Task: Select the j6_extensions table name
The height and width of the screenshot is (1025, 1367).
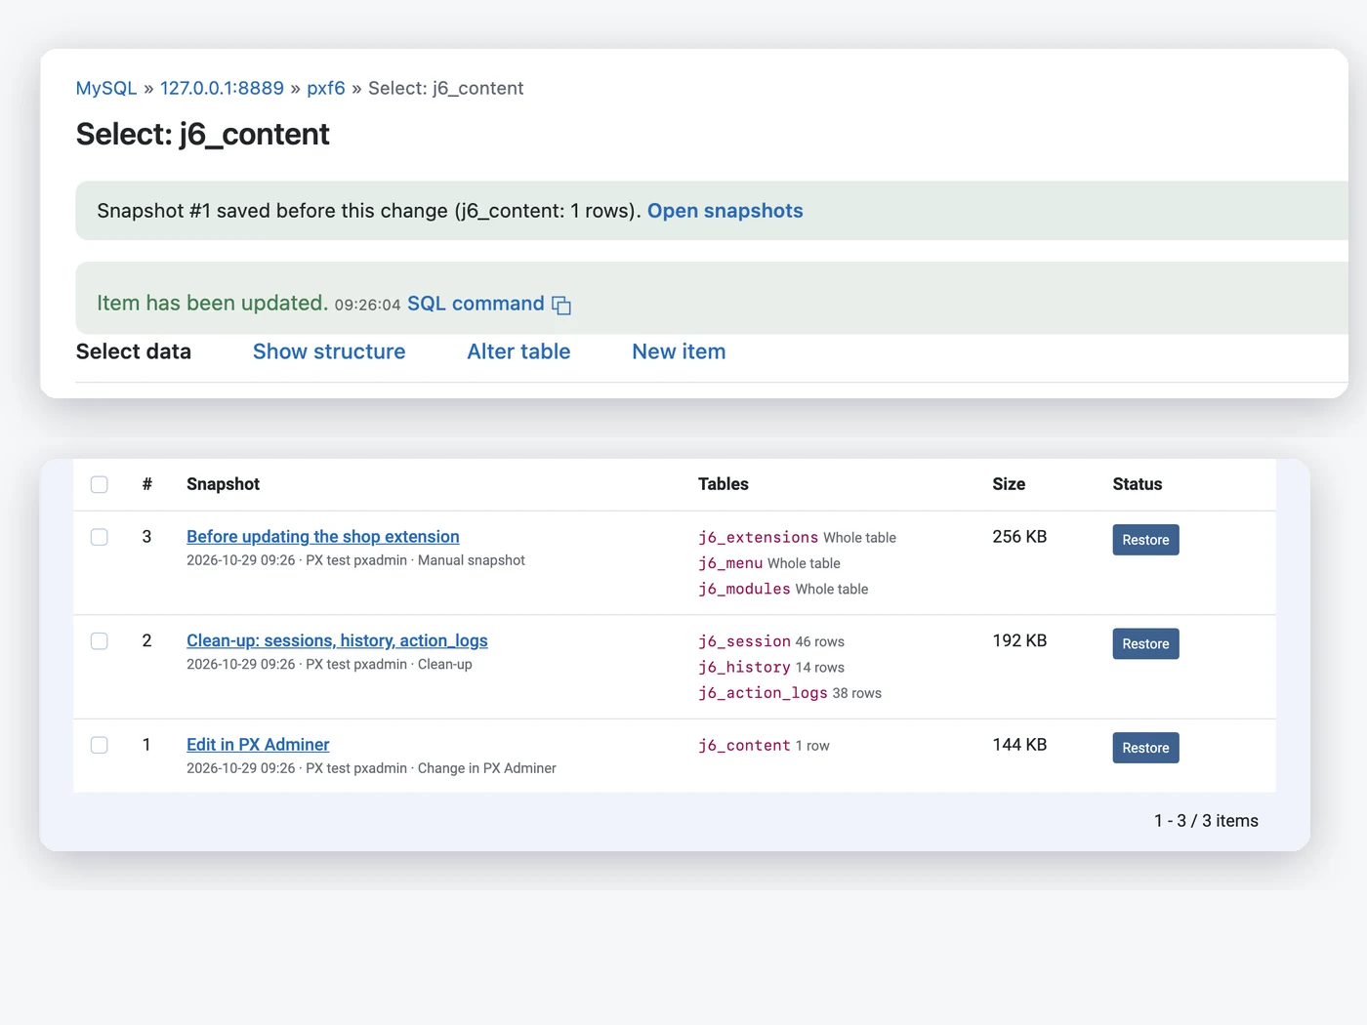Action: (x=758, y=537)
